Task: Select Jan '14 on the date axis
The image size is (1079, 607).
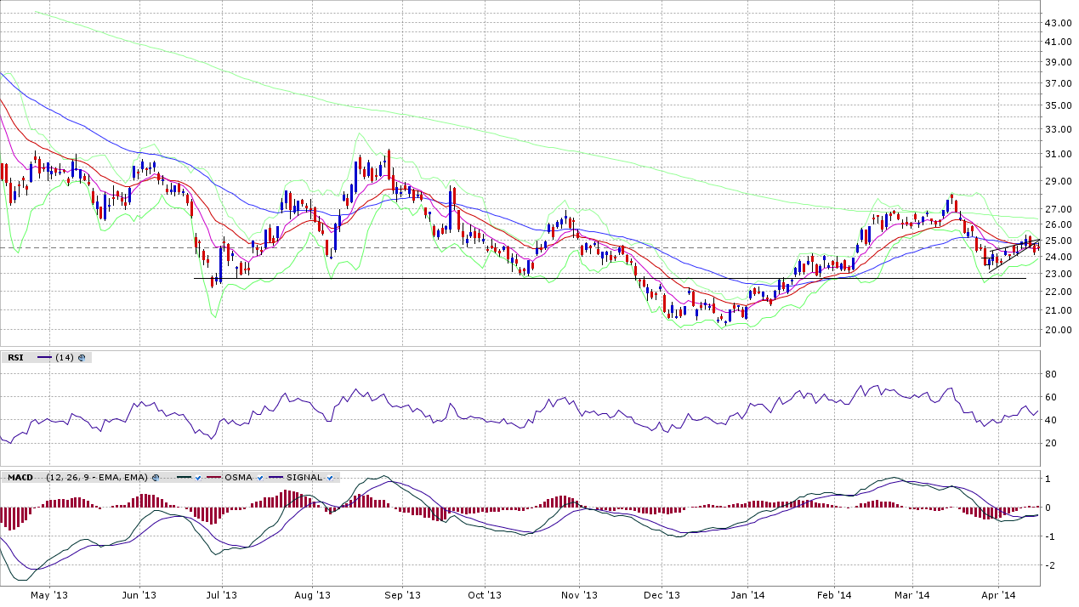Action: (x=749, y=594)
